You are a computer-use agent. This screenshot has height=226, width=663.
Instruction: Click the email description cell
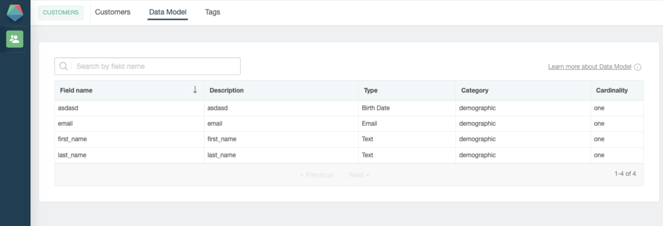click(x=281, y=124)
